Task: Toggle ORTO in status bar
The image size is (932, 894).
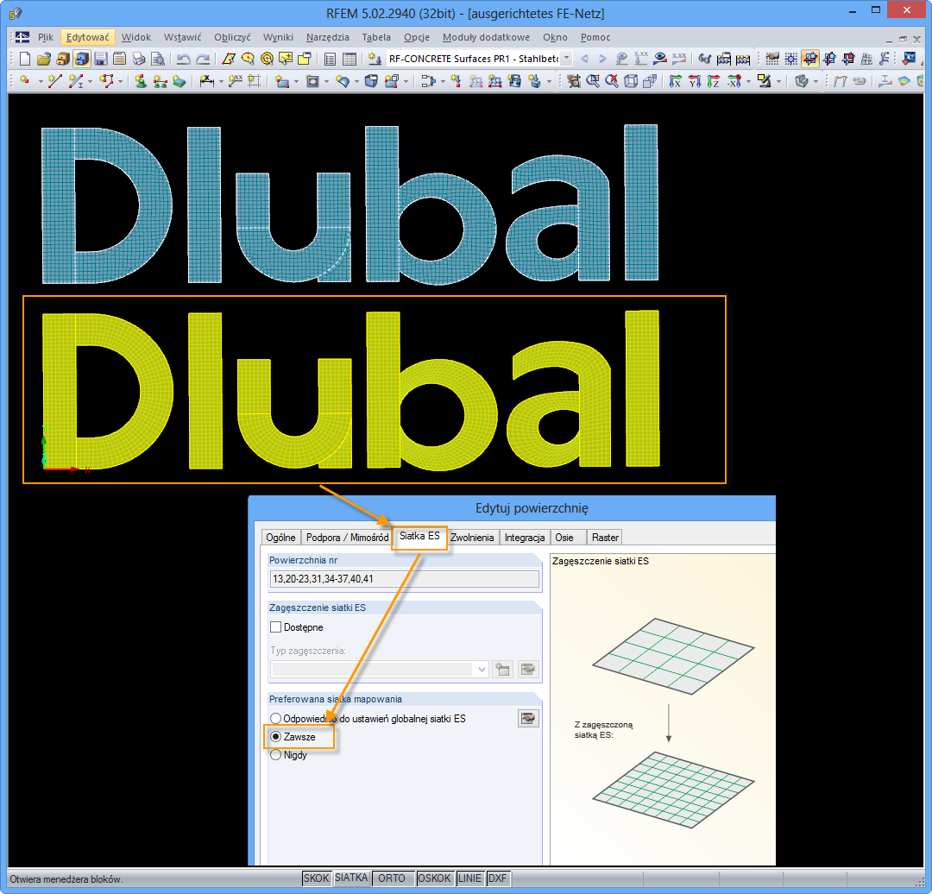Action: coord(392,878)
